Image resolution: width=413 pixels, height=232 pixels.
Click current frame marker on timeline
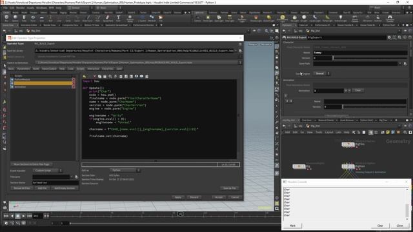click(x=180, y=214)
